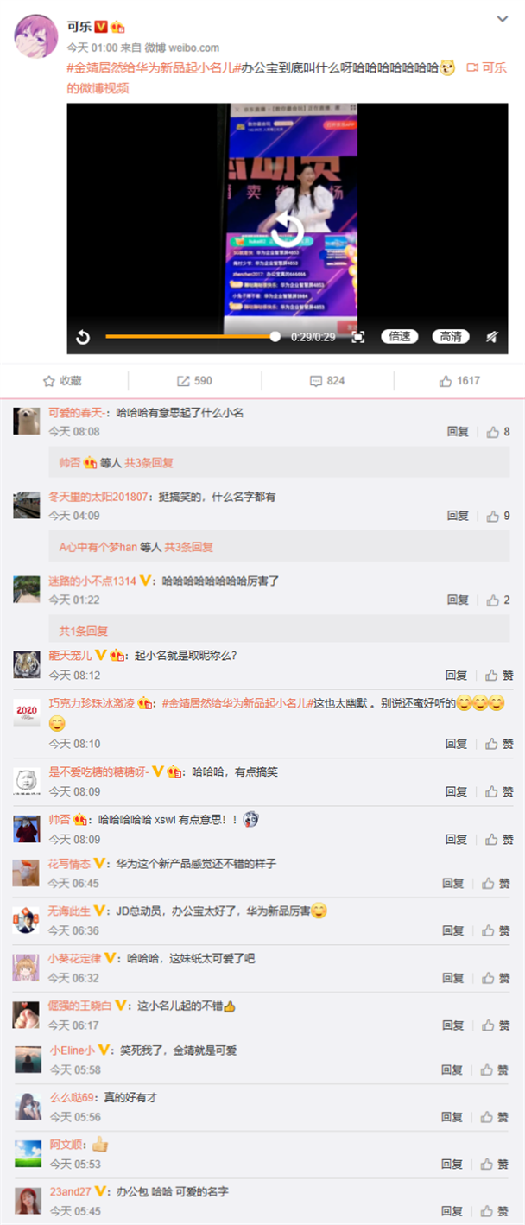Open the repost tab showing 590

(x=194, y=381)
